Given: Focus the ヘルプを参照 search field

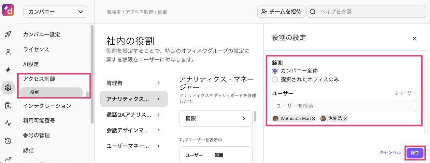Looking at the screenshot, I should (x=366, y=12).
